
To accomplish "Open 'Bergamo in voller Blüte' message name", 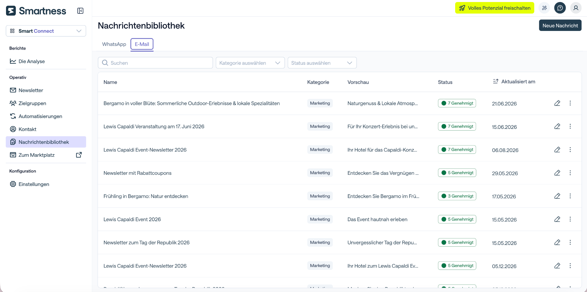I will click(191, 103).
